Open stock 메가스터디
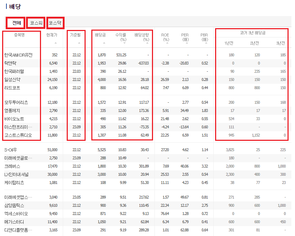 14,222
